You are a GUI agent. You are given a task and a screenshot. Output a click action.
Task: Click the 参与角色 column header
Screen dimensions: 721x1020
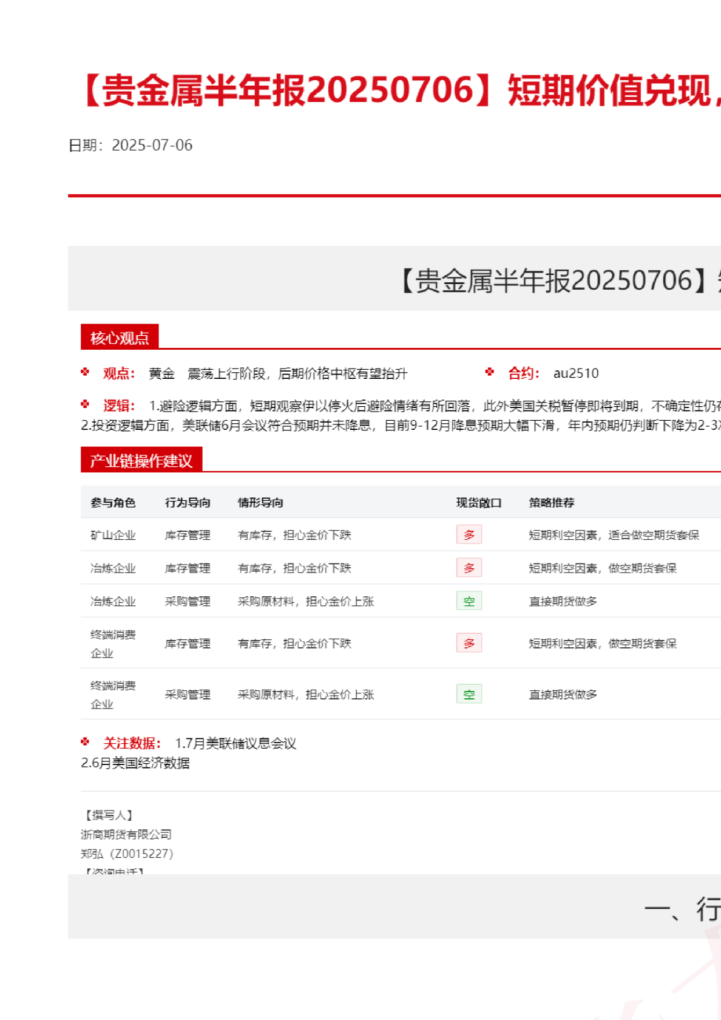(x=113, y=503)
